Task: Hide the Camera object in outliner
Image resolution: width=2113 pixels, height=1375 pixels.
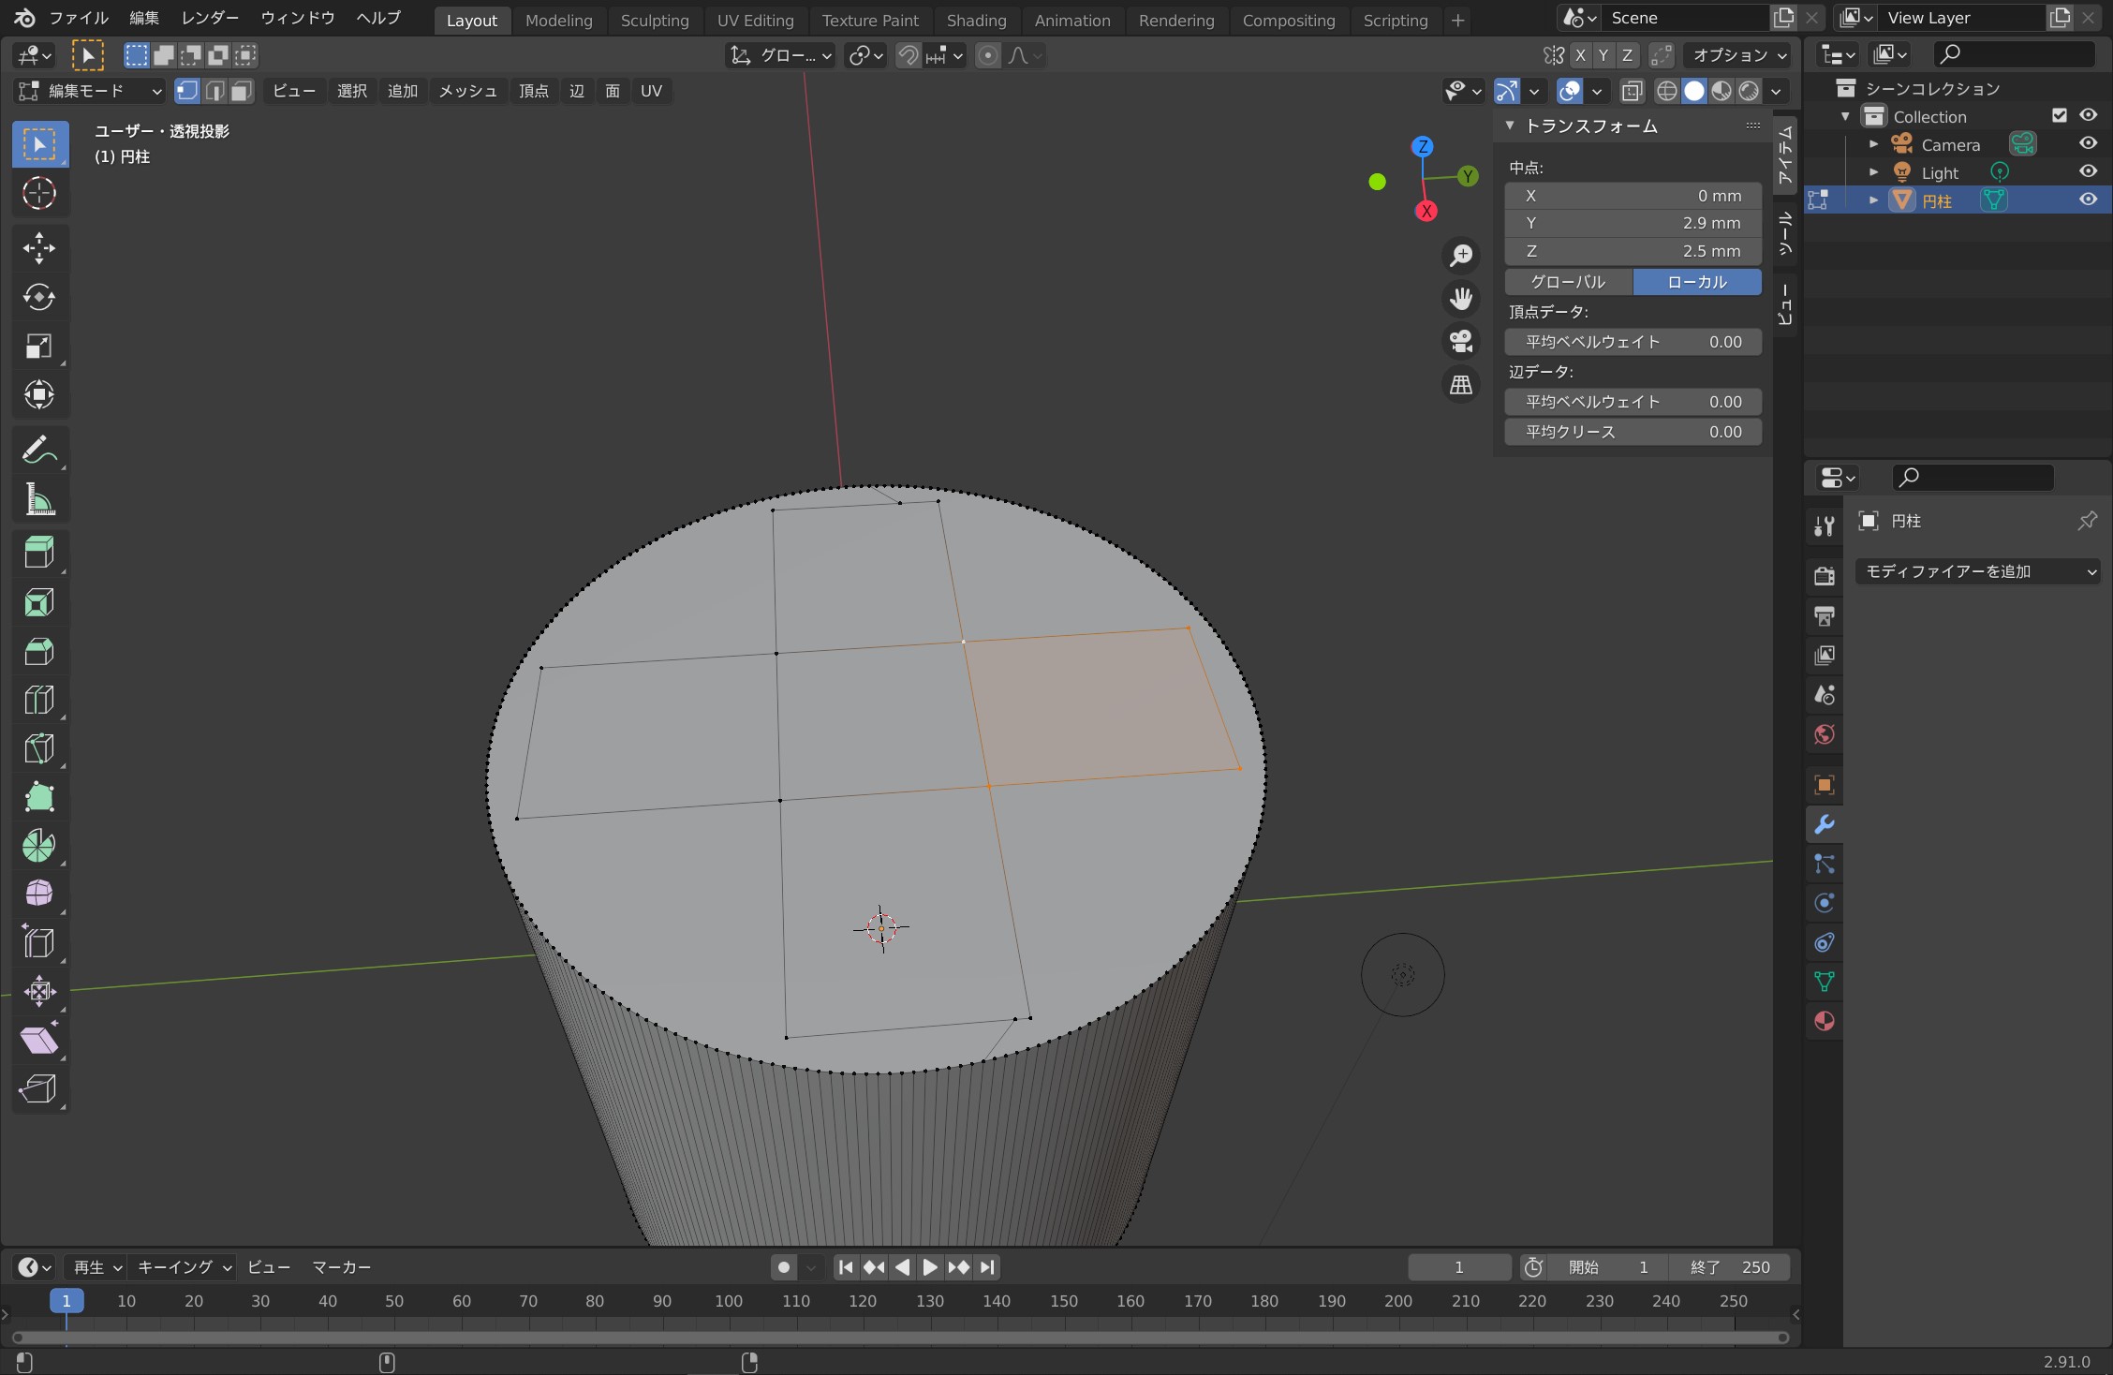Action: 2088,143
